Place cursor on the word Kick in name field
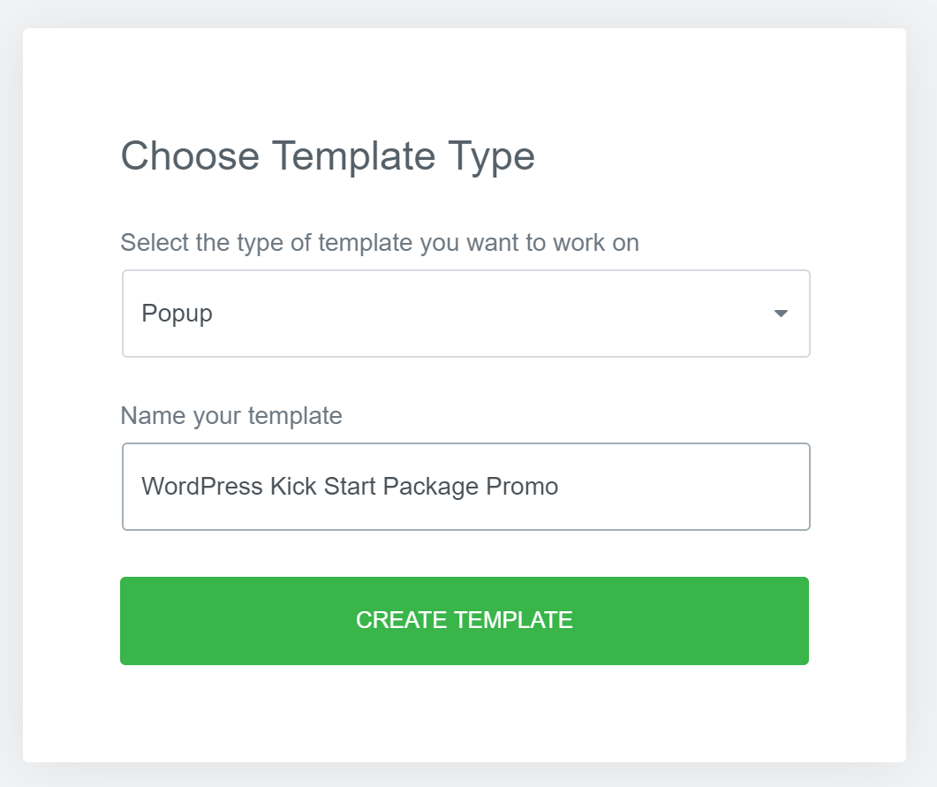Image resolution: width=937 pixels, height=787 pixels. [x=293, y=487]
